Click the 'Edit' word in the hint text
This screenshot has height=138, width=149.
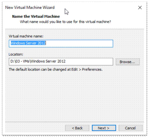75,70
